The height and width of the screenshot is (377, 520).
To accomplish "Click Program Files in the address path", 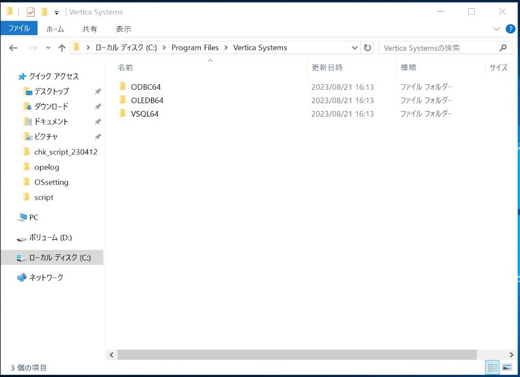I will point(195,48).
